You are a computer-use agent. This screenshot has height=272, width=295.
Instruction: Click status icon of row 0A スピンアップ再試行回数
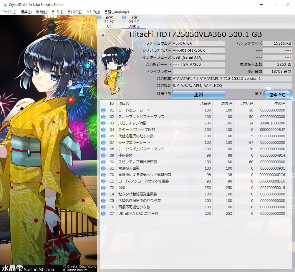[103, 162]
